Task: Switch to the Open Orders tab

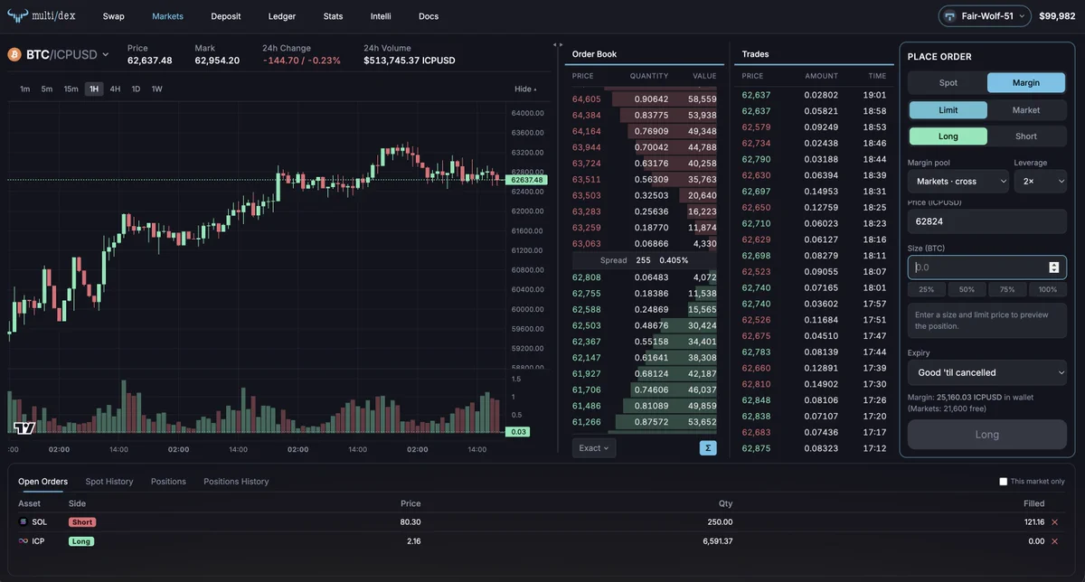Action: [x=42, y=482]
